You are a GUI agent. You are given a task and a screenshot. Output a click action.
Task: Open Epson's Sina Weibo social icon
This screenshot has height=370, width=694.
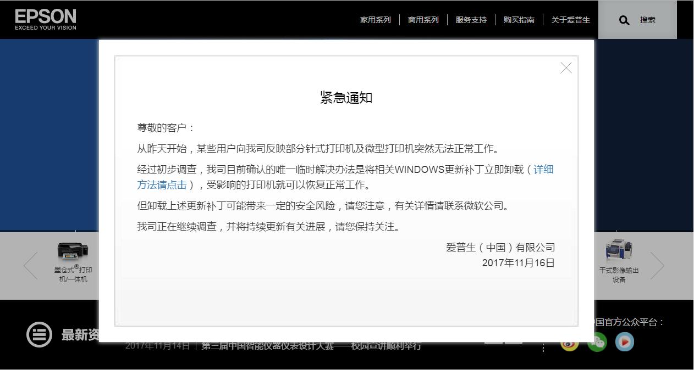coord(569,342)
